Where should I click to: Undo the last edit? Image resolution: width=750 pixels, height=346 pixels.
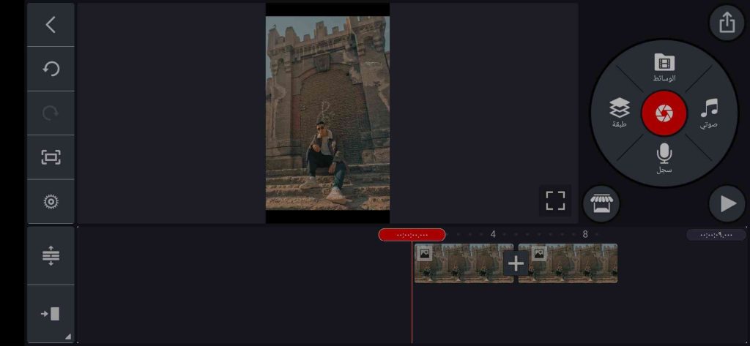click(51, 69)
